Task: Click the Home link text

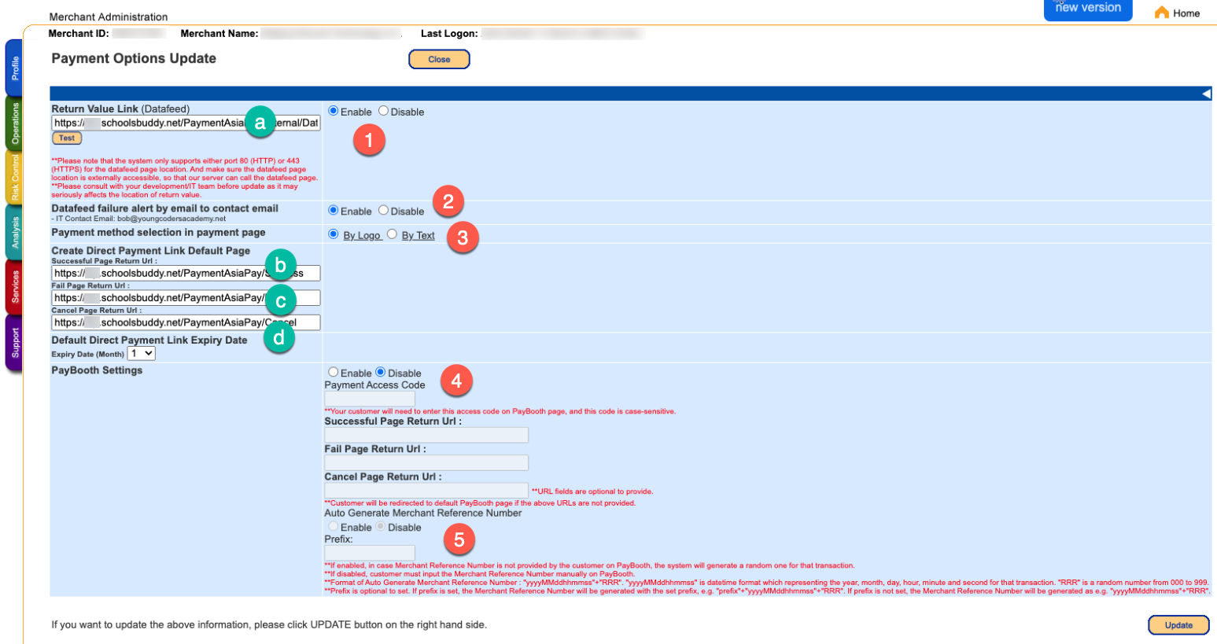Action: (x=1186, y=13)
